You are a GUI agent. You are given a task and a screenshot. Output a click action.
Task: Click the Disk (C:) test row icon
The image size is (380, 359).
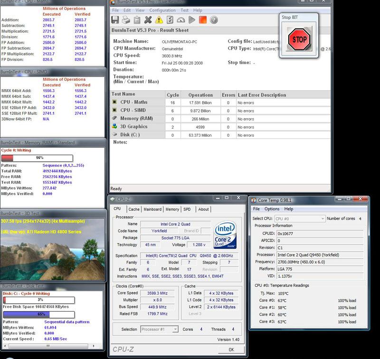114,134
